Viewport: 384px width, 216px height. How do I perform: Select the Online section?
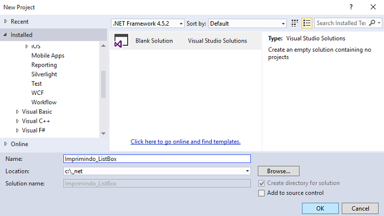click(19, 144)
